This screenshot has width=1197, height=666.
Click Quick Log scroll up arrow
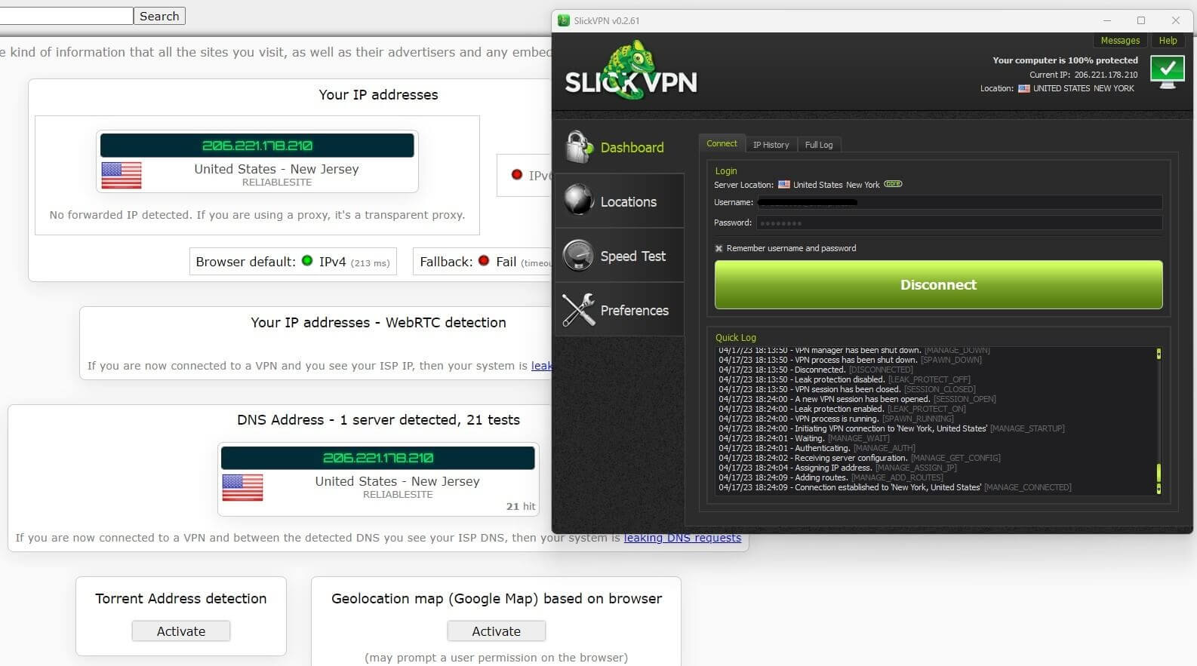point(1159,353)
